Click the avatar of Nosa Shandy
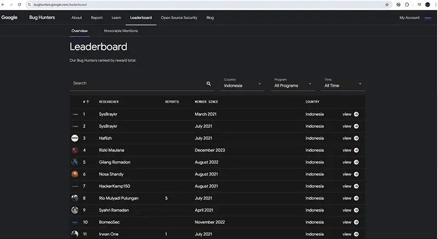Screen dimensions: 438x239 click(74, 174)
